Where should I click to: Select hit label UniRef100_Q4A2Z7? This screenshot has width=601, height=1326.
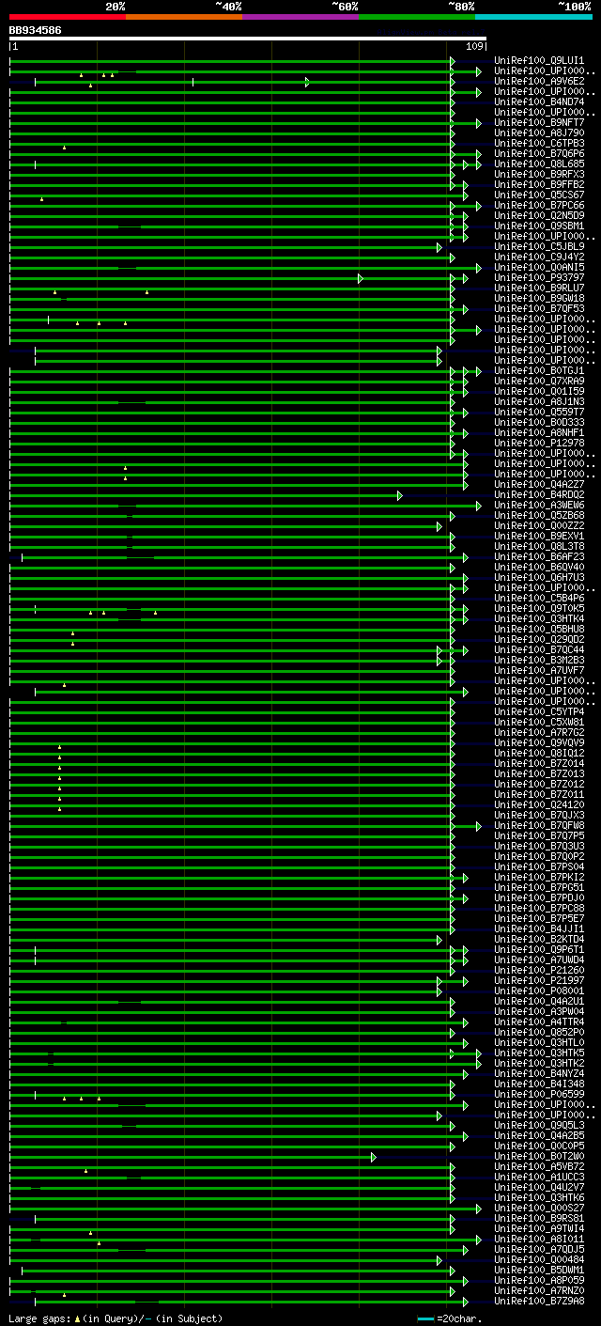pyautogui.click(x=539, y=485)
